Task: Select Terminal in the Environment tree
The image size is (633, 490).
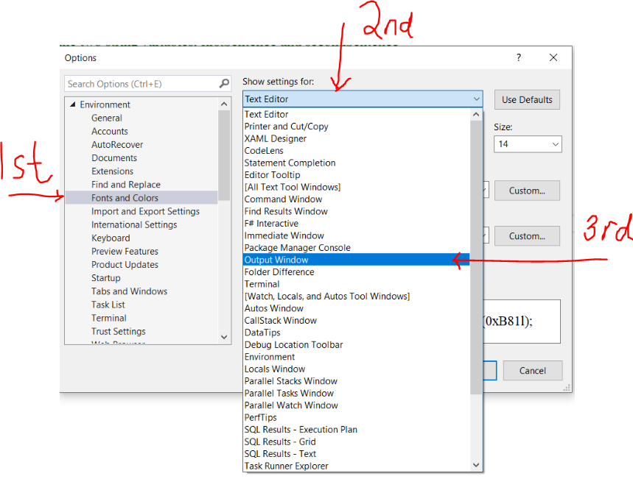Action: pos(108,318)
